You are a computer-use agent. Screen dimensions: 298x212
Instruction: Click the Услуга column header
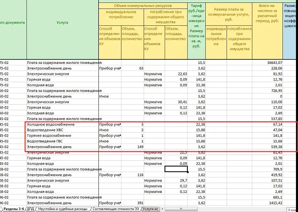pyautogui.click(x=62, y=22)
